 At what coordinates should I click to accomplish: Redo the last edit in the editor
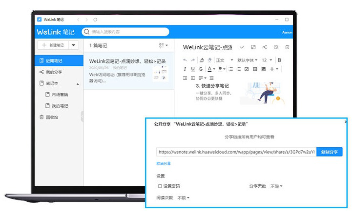[193, 60]
